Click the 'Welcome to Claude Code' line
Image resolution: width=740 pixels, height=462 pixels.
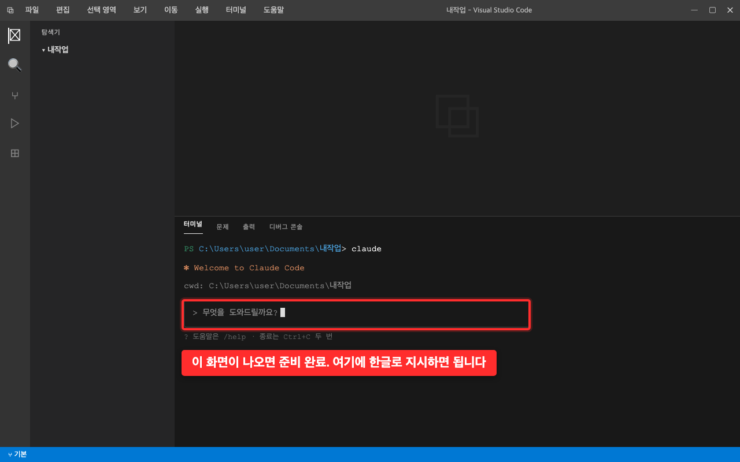coord(244,268)
